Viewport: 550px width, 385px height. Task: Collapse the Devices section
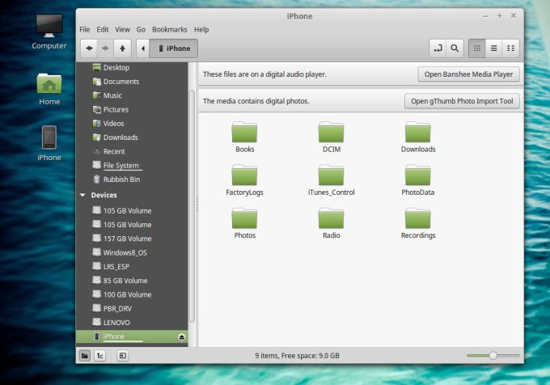[x=82, y=195]
